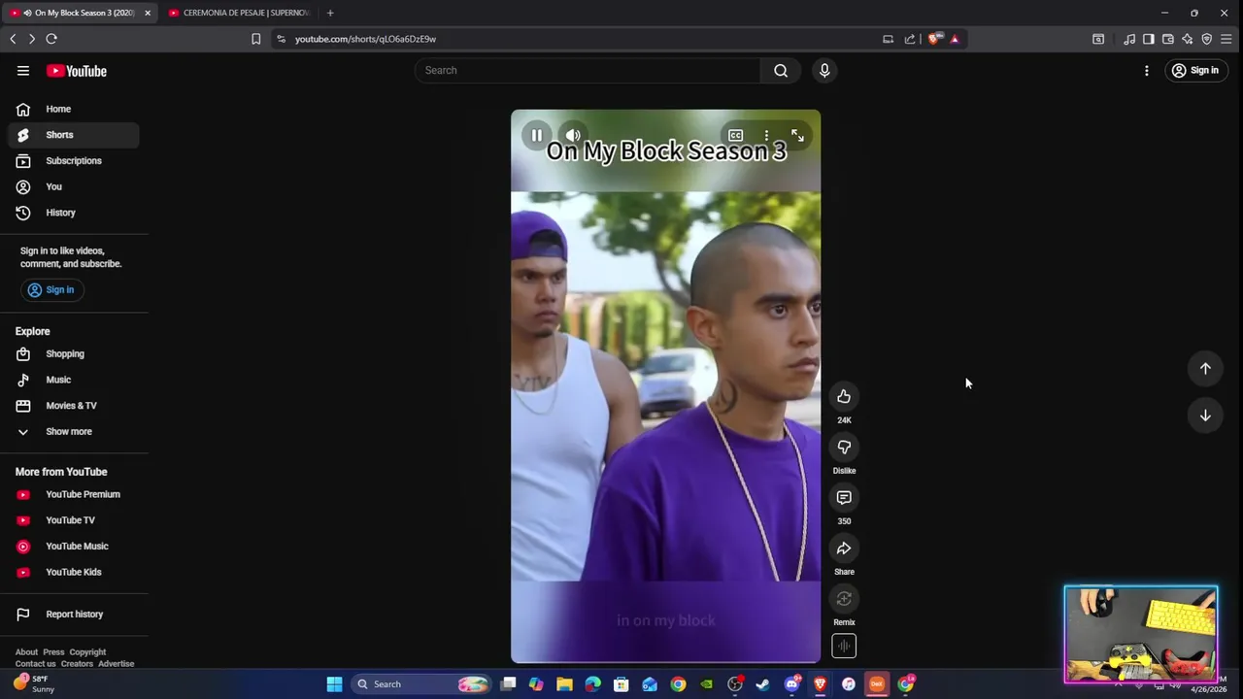Go to previous Short with up arrow
The image size is (1243, 699).
tap(1205, 369)
